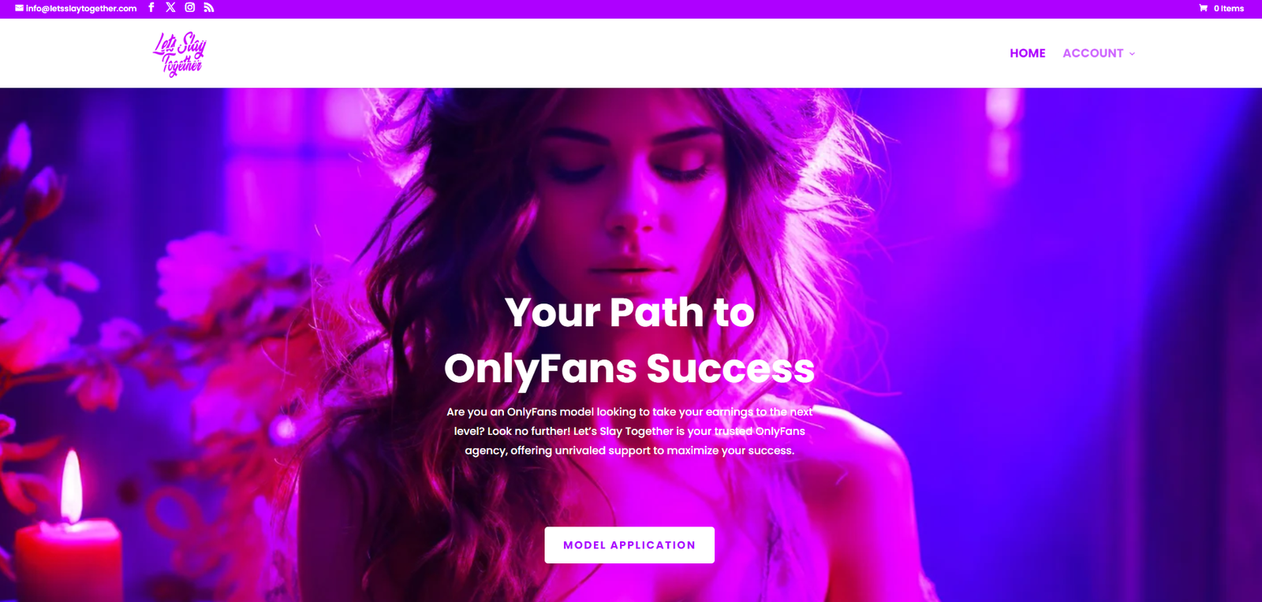Click the 'OnlyFans Success' heading line
Viewport: 1262px width, 602px height.
click(629, 368)
